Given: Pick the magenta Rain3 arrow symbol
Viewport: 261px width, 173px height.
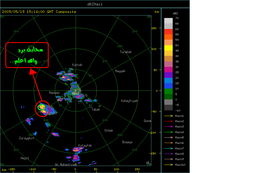Looking at the screenshot, I should 168,127.
